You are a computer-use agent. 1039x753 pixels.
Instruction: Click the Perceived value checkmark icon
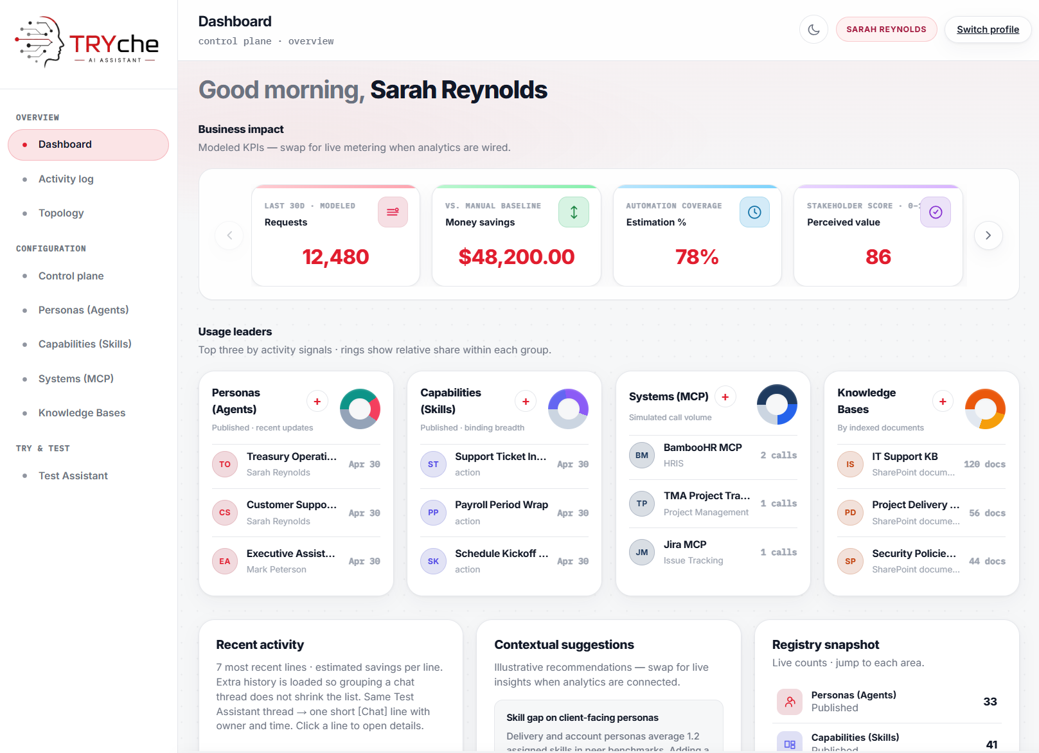(x=936, y=212)
